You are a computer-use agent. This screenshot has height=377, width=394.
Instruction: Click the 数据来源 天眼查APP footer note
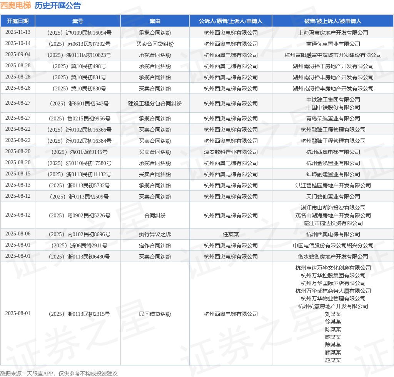[x=59, y=374]
